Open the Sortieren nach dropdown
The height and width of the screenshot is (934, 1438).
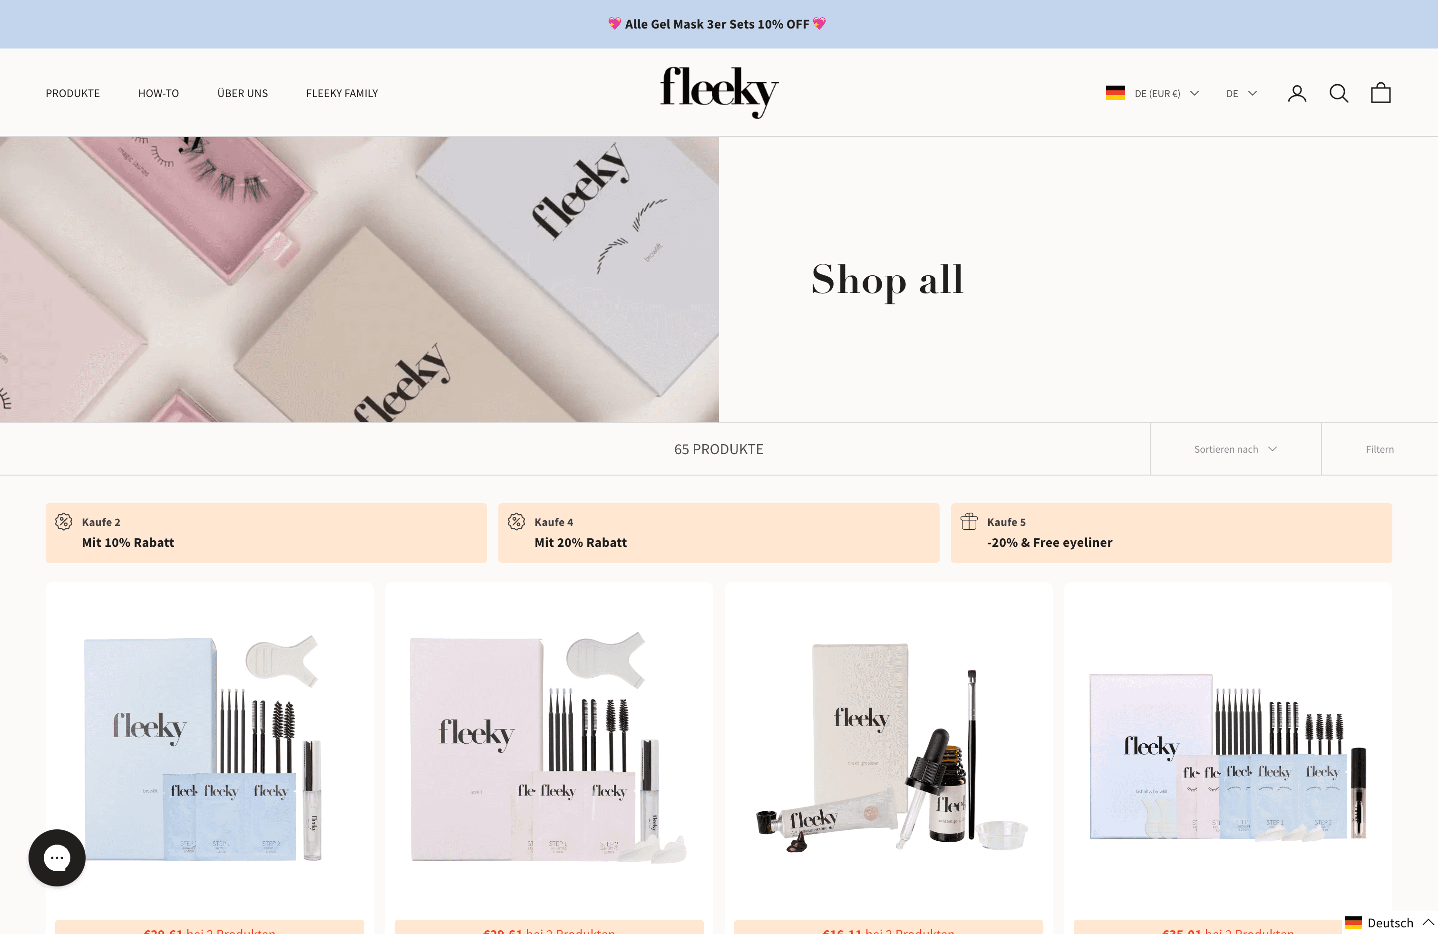tap(1235, 449)
